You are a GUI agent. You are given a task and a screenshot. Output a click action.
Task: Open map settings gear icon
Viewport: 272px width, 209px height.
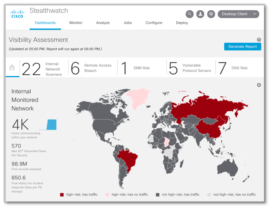point(259,85)
